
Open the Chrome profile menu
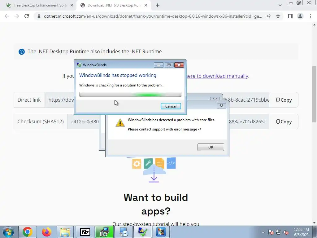pos(300,16)
